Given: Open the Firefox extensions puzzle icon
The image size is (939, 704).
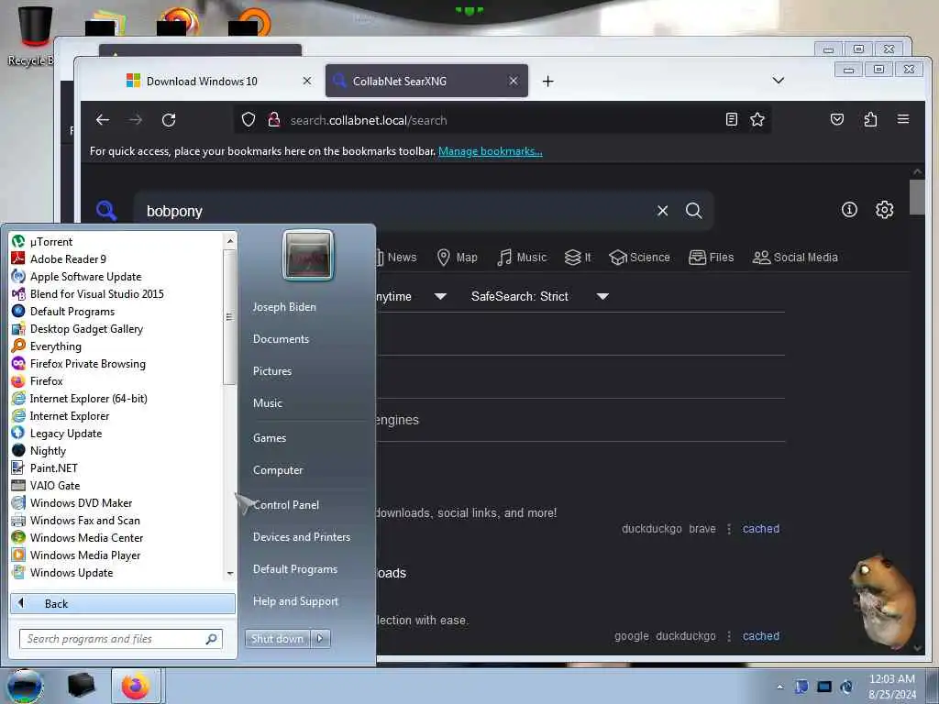Looking at the screenshot, I should coord(871,120).
